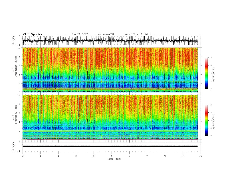Screen dimensions: 226x175
Task: Click the ch.3 voltage waveform trace
Action: pos(110,146)
